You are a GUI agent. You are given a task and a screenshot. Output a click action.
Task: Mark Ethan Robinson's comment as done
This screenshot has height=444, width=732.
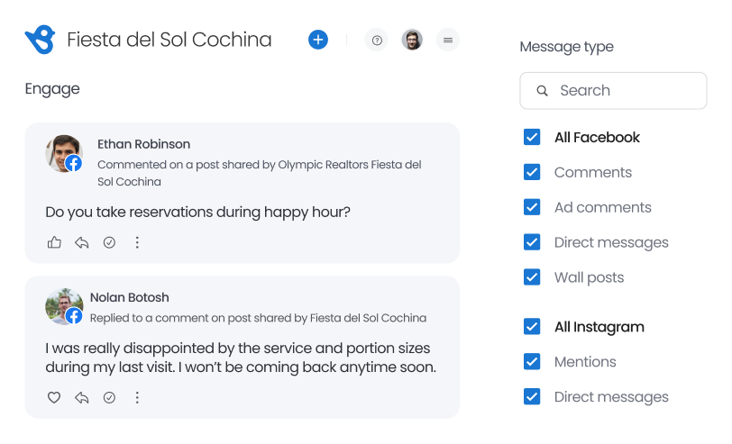109,242
